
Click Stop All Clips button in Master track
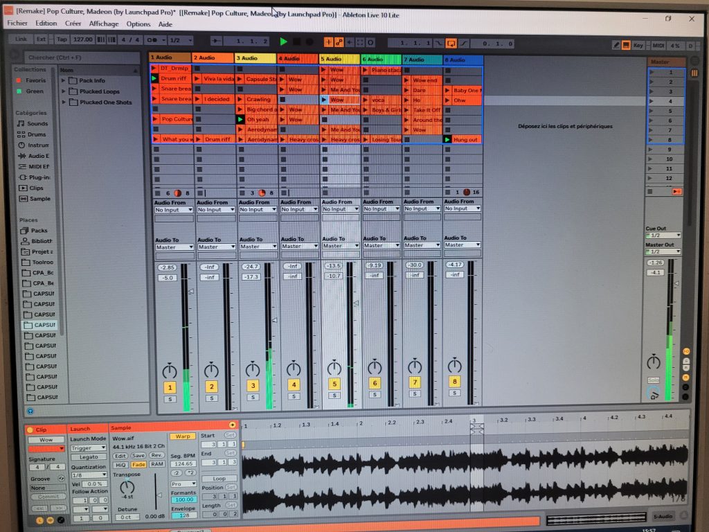point(649,192)
